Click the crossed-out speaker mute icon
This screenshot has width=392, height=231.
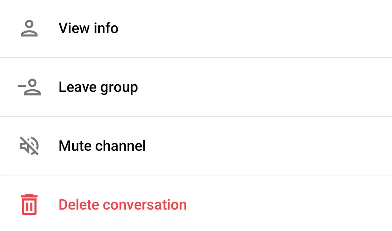tap(29, 146)
